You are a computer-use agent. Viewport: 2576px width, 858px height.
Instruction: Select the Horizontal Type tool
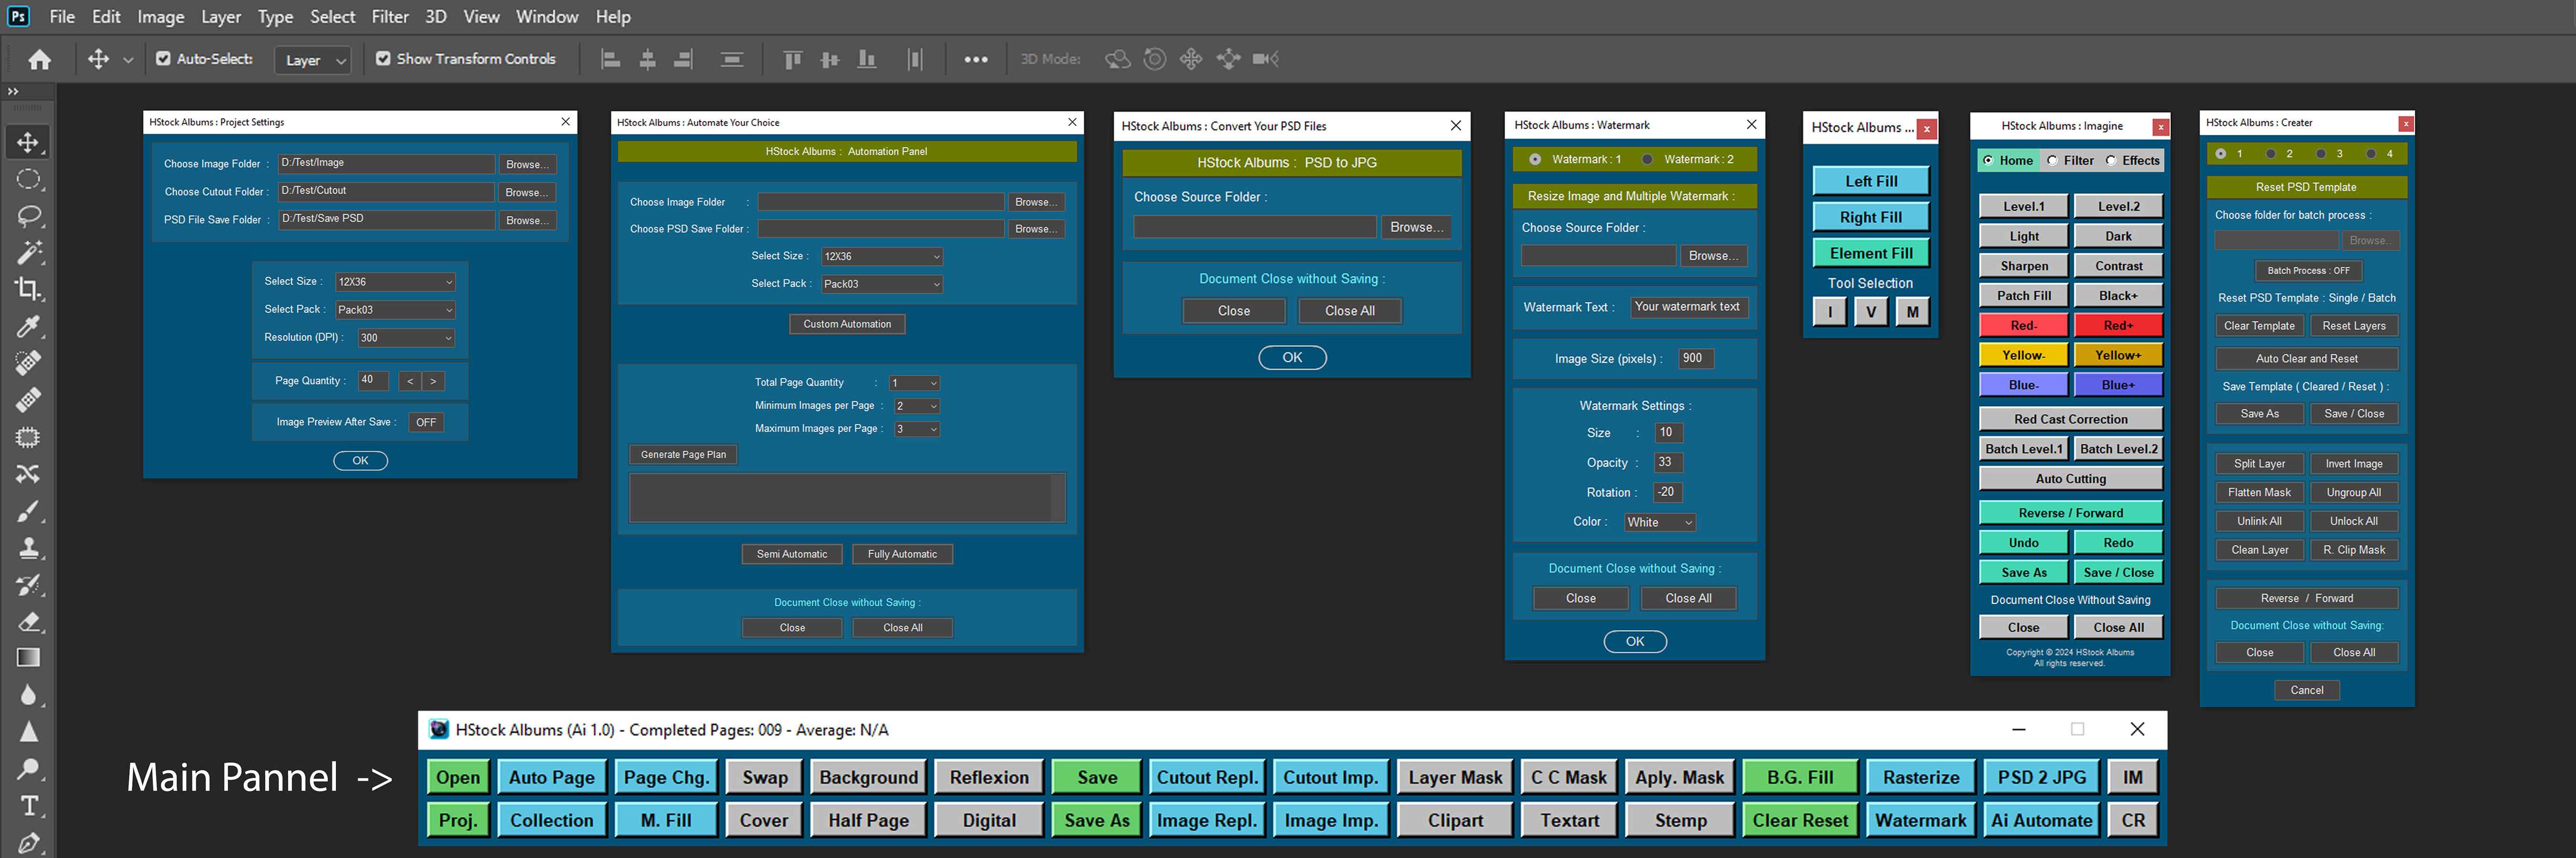(x=28, y=805)
